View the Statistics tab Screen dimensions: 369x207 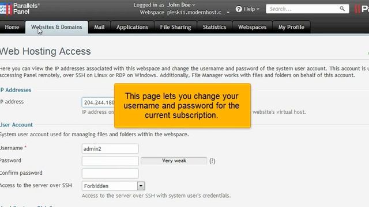coord(214,27)
